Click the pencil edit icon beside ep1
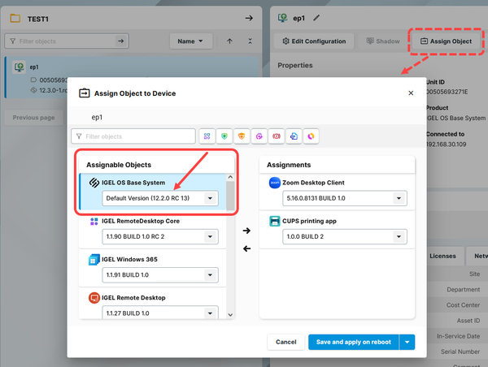Viewport: 488px width, 367px height. click(x=316, y=17)
